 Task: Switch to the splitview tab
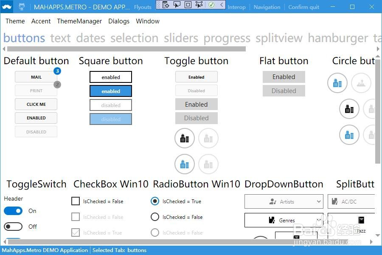click(279, 39)
